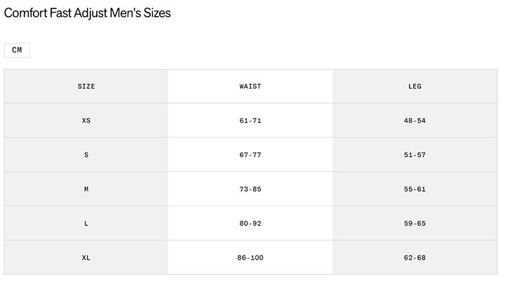This screenshot has width=505, height=285.
Task: Select the WAIST column header
Action: (x=250, y=86)
